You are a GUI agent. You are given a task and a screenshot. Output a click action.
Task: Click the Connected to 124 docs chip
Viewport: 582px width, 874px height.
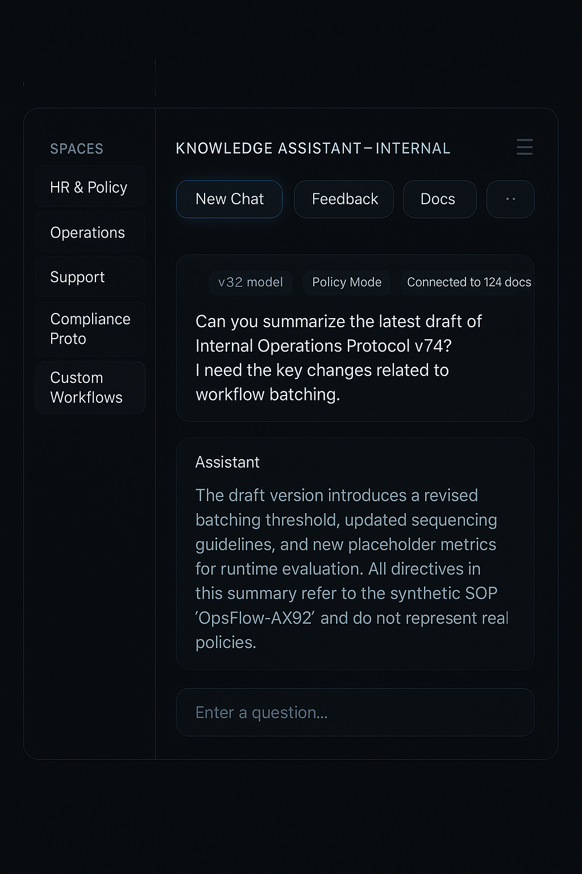click(x=468, y=282)
